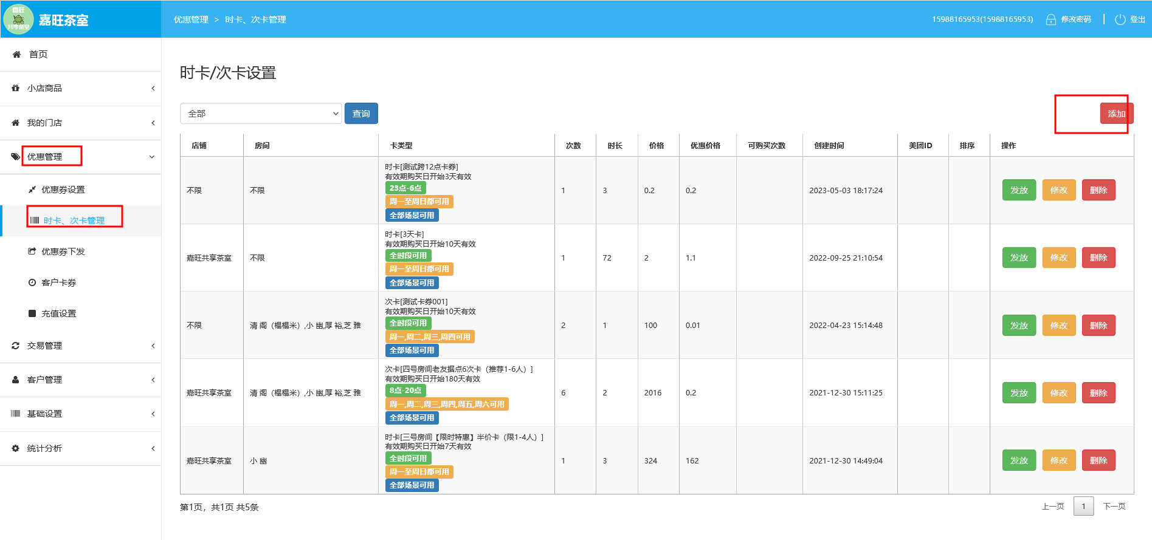Click the power icon for 登出
Viewport: 1152px width, 540px height.
point(1120,19)
